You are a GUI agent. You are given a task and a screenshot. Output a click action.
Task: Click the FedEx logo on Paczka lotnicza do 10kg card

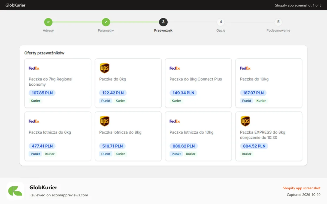(175, 121)
